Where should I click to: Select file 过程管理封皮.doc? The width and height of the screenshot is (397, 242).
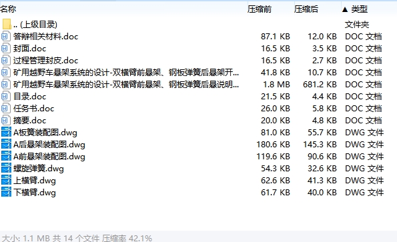coord(46,61)
